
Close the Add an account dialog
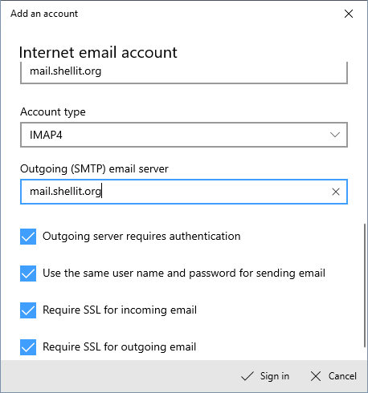pos(349,14)
